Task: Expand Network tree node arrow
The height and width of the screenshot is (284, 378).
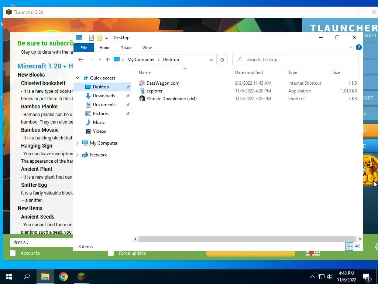Action: tap(78, 155)
